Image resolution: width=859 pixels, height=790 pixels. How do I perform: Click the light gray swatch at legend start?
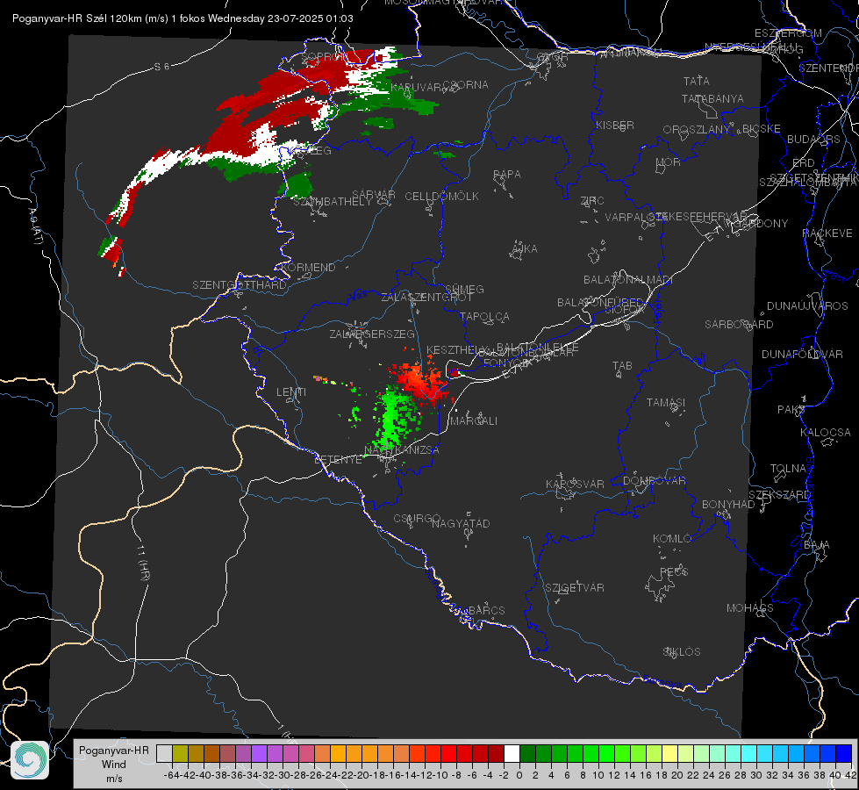[164, 753]
